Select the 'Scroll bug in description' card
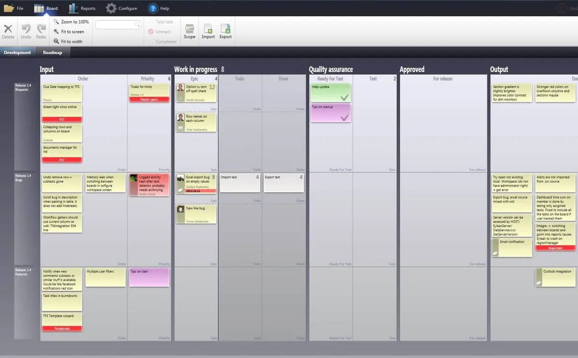 [x=62, y=203]
